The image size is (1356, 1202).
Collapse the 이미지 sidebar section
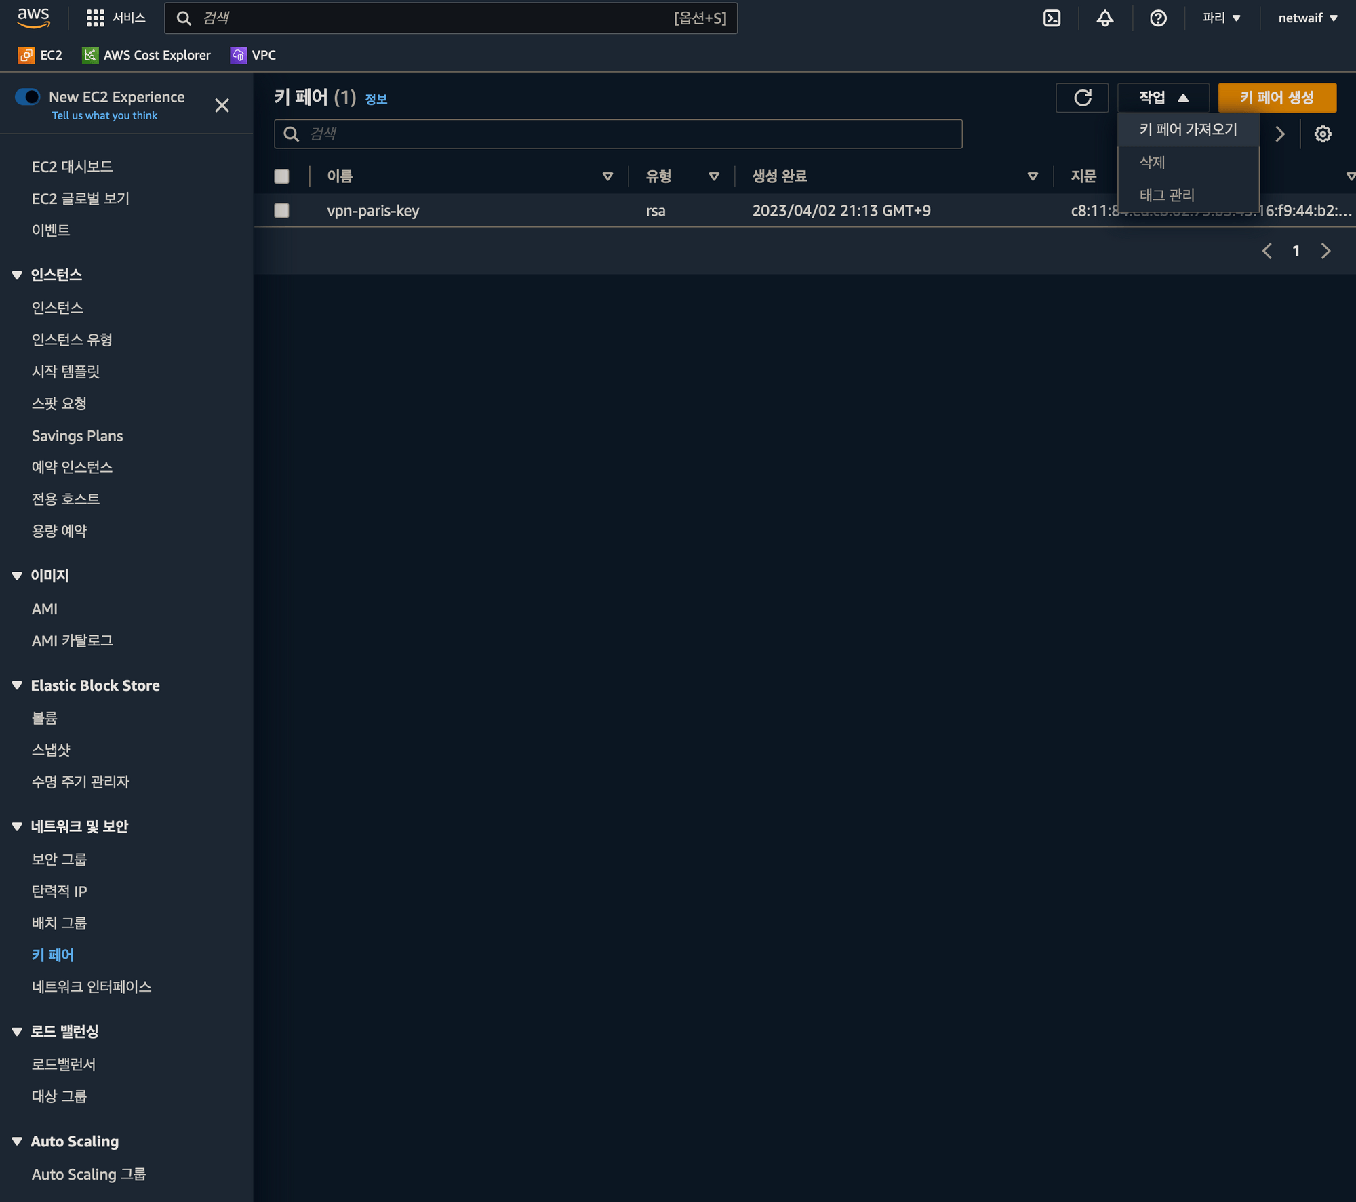(x=17, y=576)
